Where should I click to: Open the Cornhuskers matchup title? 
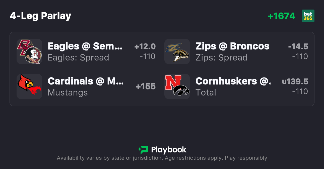[x=233, y=81]
